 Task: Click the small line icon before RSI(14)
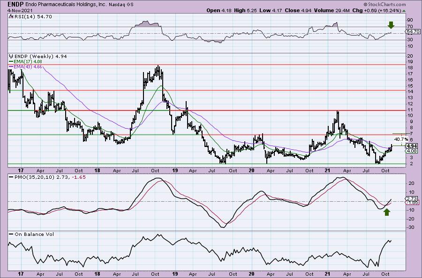(11, 17)
